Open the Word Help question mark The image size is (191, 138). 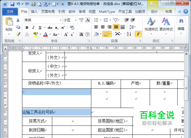point(186,11)
